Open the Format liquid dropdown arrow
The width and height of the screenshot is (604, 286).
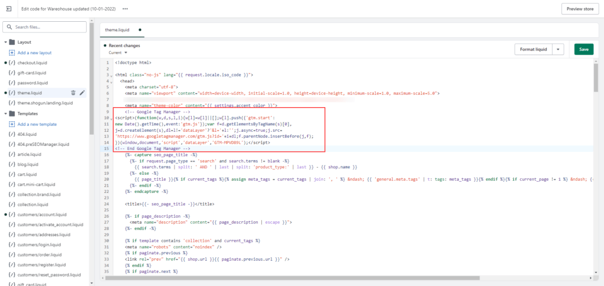pyautogui.click(x=558, y=49)
